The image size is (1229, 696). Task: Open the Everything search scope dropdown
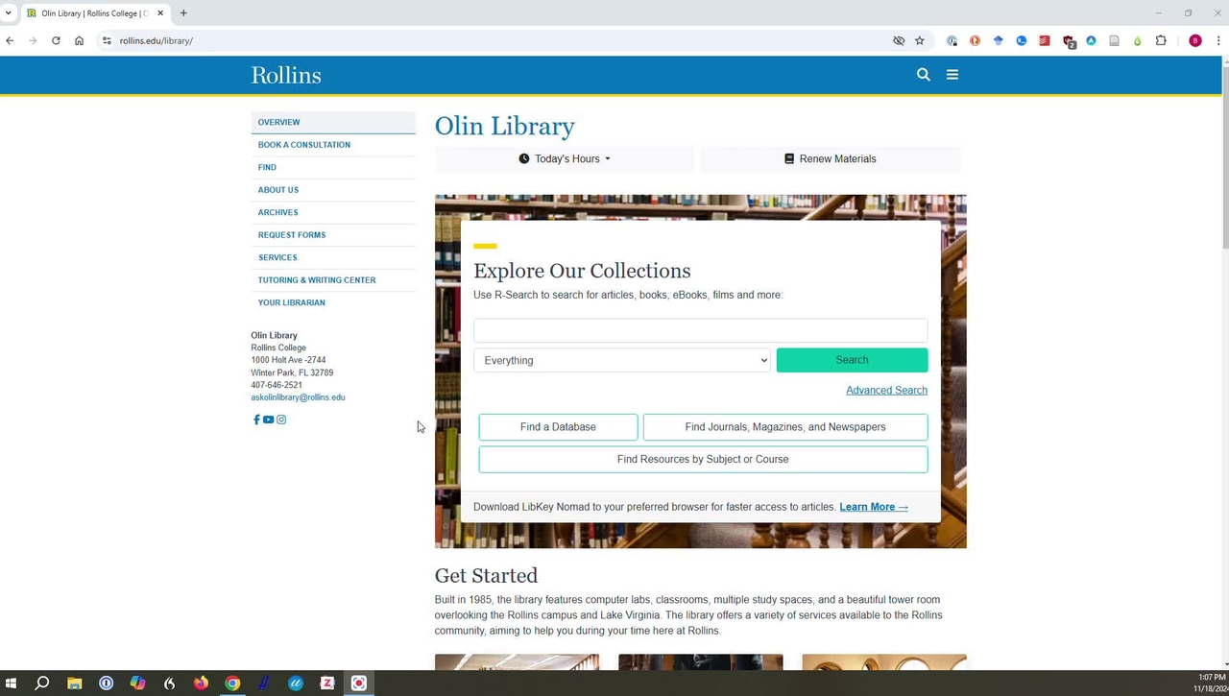coord(622,360)
